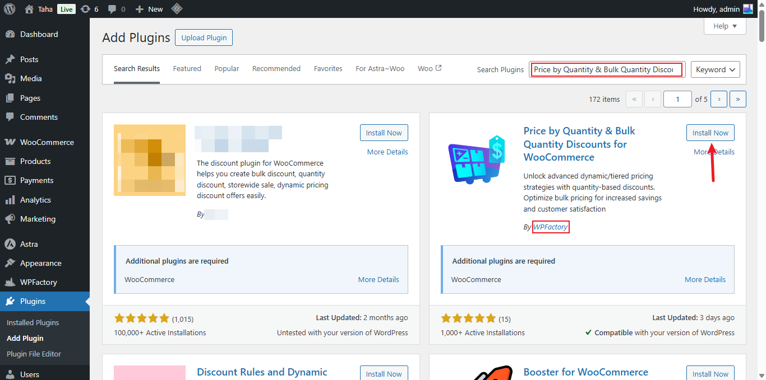The image size is (766, 380).
Task: Click the Taha site name link
Action: pos(45,9)
